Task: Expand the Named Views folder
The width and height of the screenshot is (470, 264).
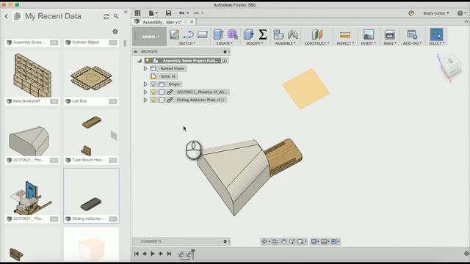Action: (145, 68)
